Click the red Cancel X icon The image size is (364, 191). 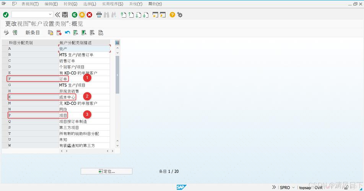coord(89,15)
